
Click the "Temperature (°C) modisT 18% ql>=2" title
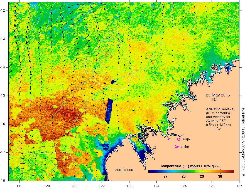click(190, 166)
